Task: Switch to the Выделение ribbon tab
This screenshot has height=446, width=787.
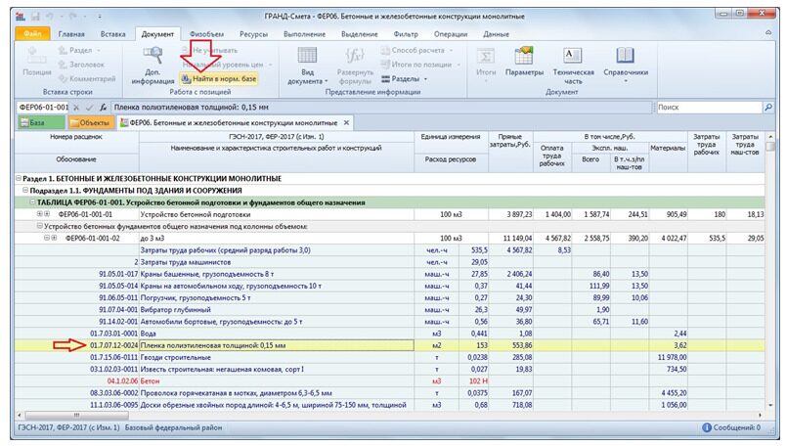Action: (x=360, y=34)
